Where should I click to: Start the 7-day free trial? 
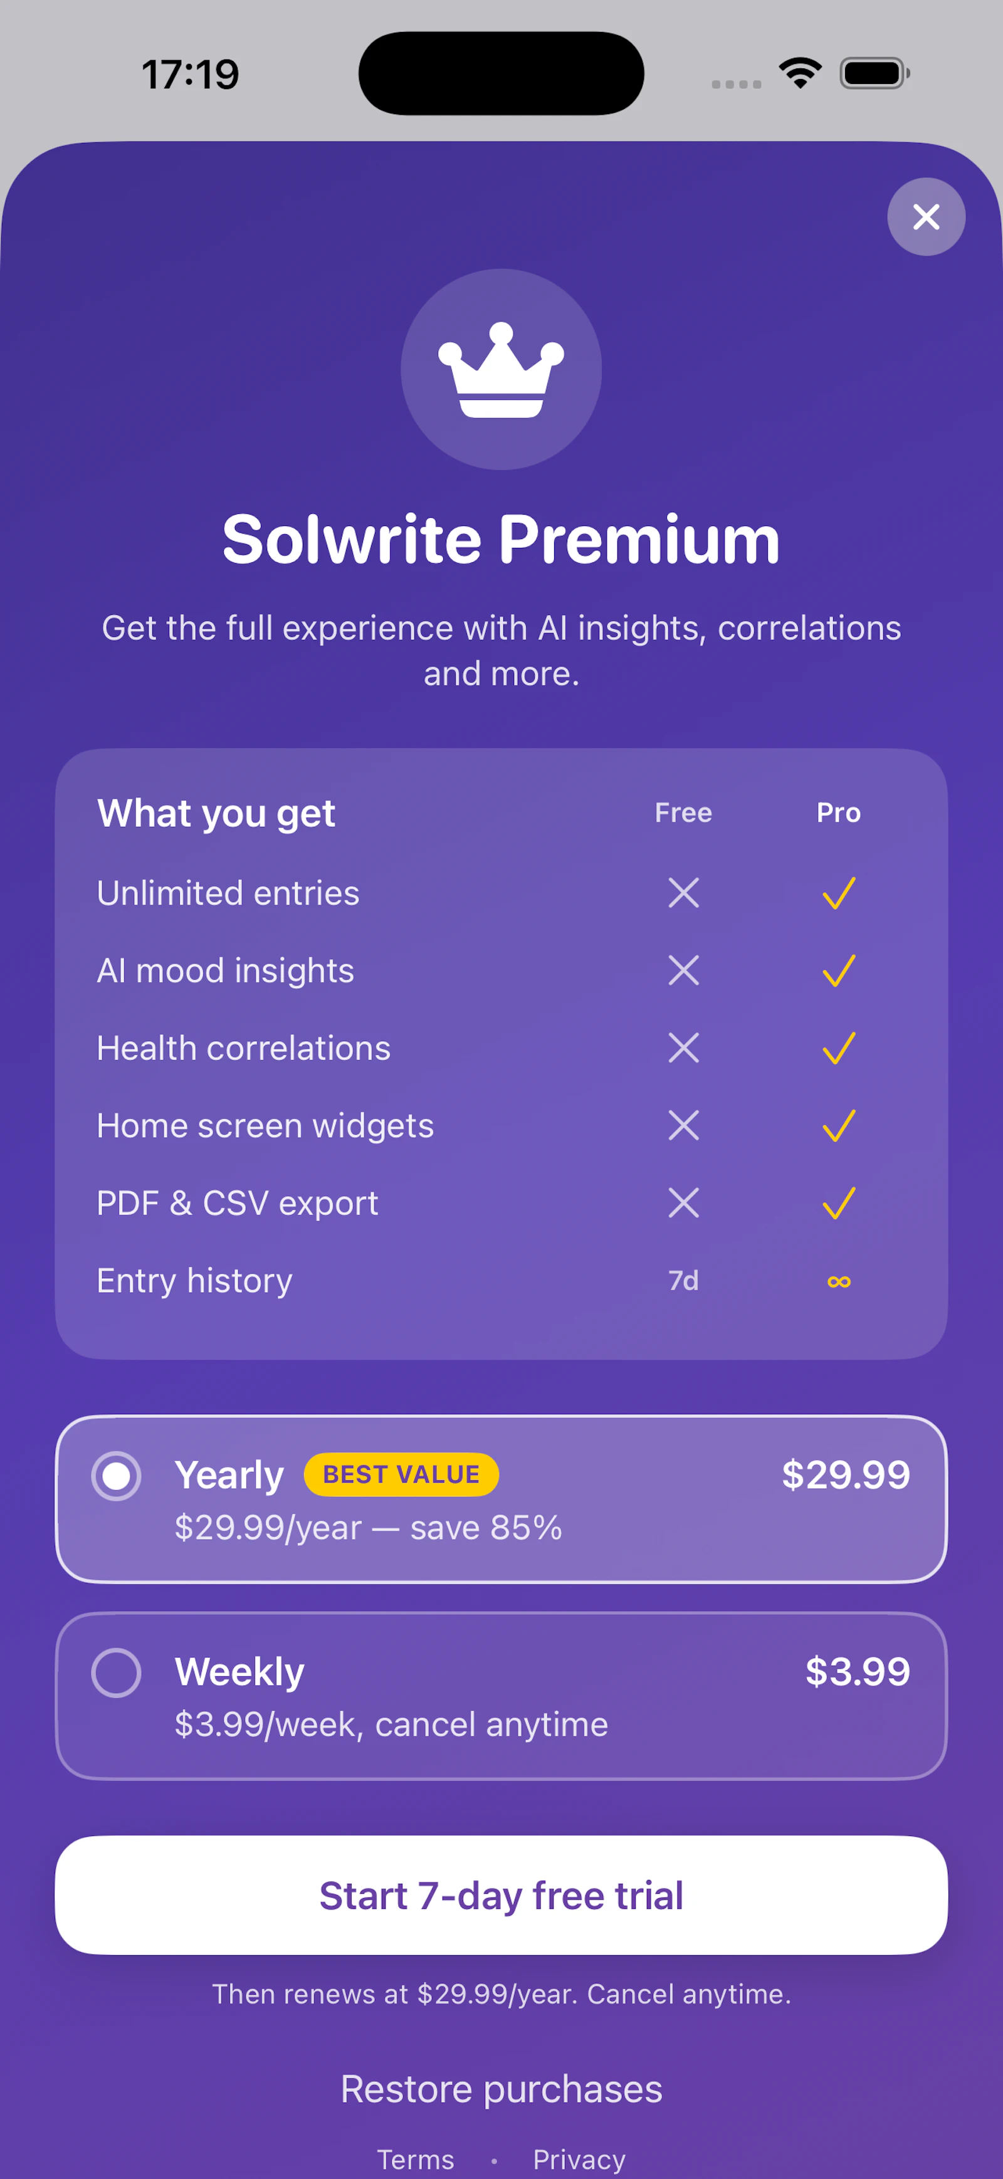point(501,1895)
